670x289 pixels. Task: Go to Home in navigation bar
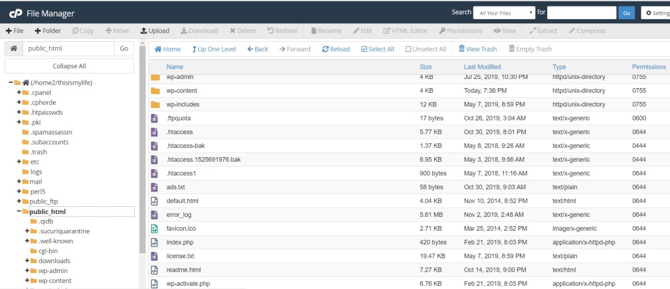(167, 49)
